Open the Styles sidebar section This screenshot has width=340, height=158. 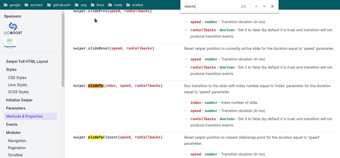(x=11, y=70)
